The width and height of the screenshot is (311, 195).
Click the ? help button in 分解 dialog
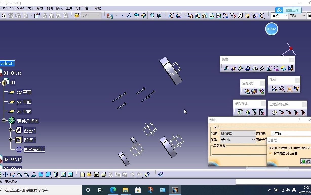pos(299,120)
